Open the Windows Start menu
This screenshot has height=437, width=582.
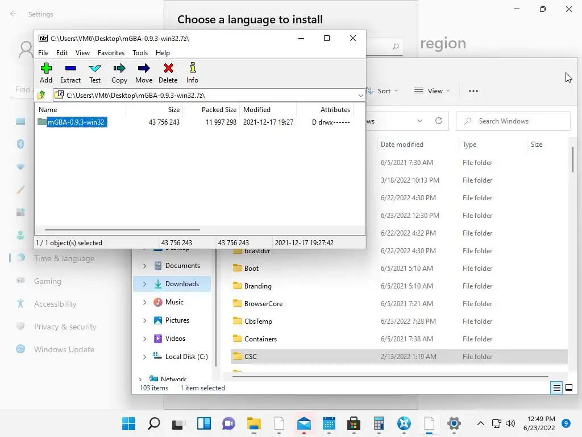tap(129, 423)
